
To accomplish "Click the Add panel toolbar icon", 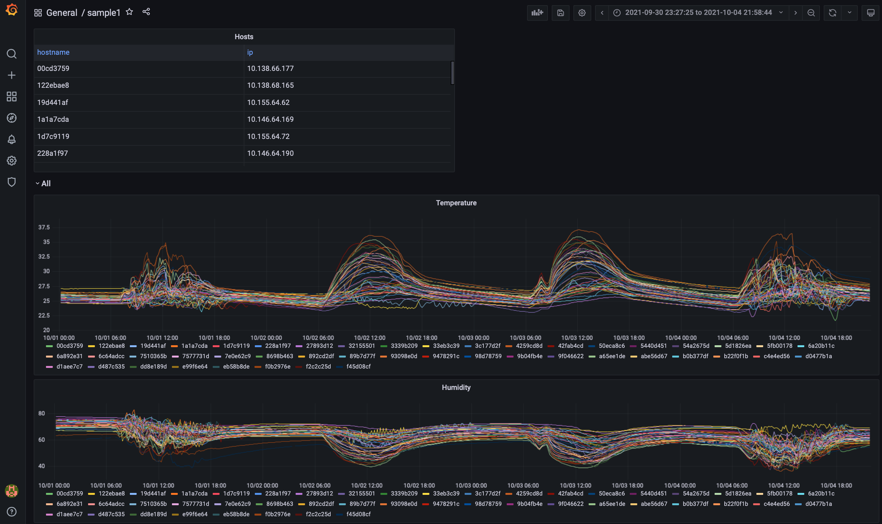I will (537, 13).
